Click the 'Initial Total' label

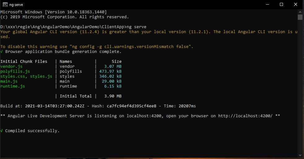(x=76, y=96)
